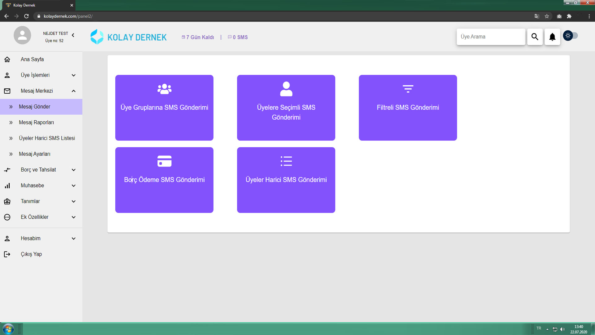Screen dimensions: 595x335
Task: Open Üye Gruplarına SMS Gönderimi card
Action: (x=164, y=108)
